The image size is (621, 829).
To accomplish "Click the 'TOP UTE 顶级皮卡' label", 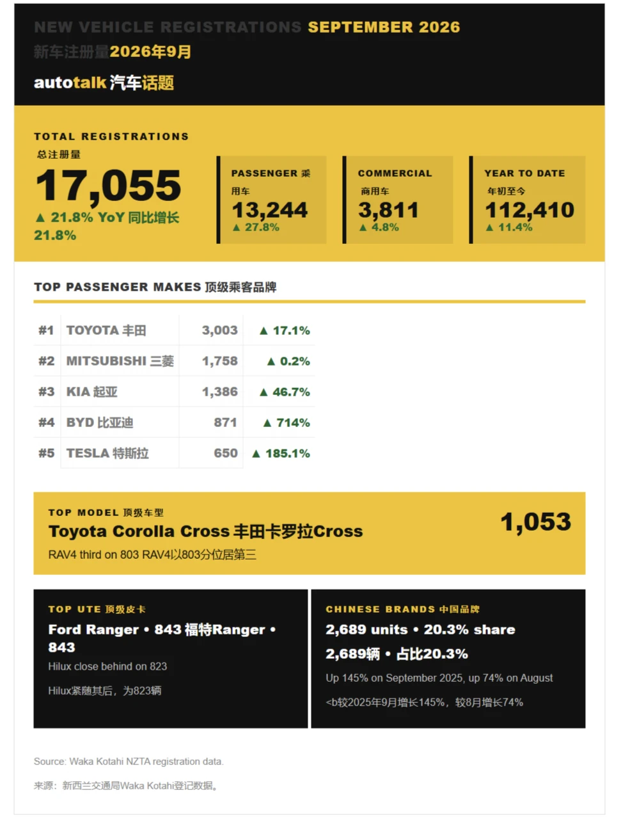I will pyautogui.click(x=97, y=609).
